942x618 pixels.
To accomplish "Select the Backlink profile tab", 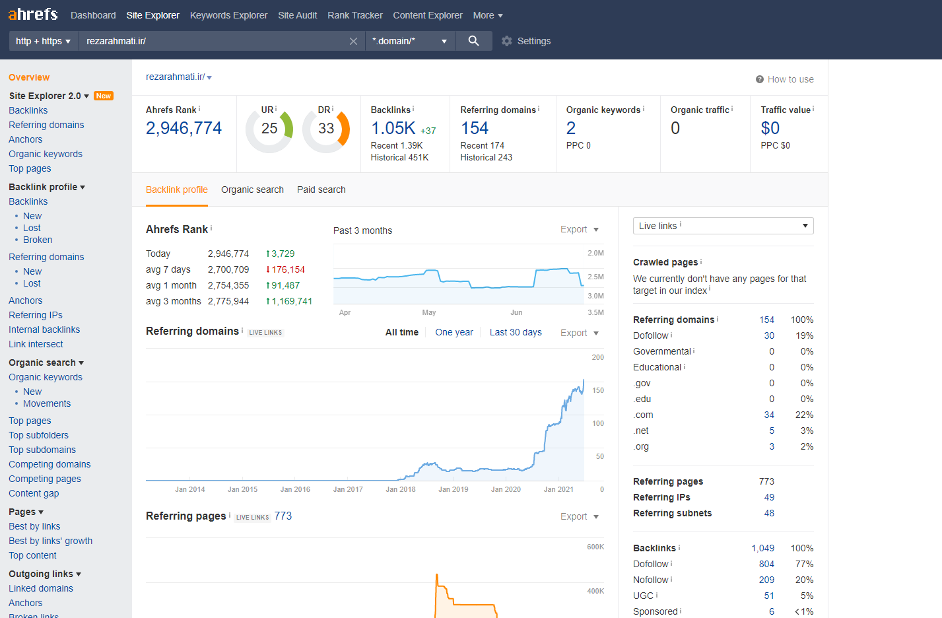I will point(177,189).
